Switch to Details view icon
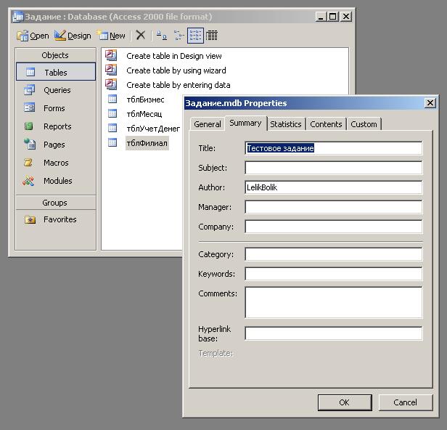Image resolution: width=447 pixels, height=430 pixels. pos(212,36)
